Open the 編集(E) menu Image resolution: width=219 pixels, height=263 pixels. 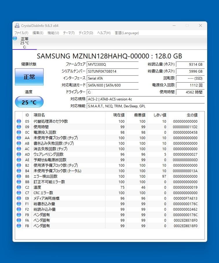38,33
